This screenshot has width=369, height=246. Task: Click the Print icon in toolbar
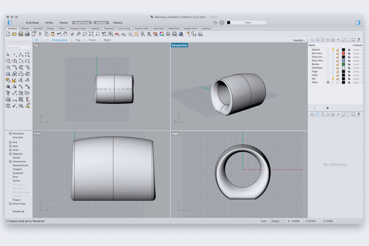click(27, 34)
